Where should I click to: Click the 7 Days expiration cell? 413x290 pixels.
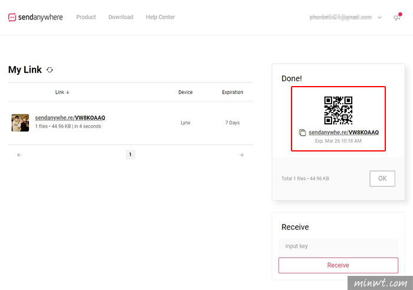(232, 123)
